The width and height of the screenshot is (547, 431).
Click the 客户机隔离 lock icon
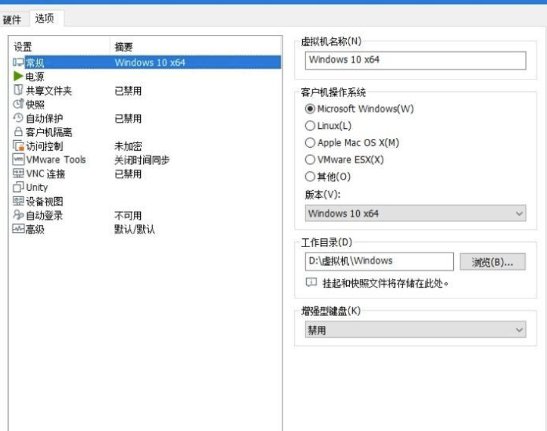pyautogui.click(x=18, y=132)
